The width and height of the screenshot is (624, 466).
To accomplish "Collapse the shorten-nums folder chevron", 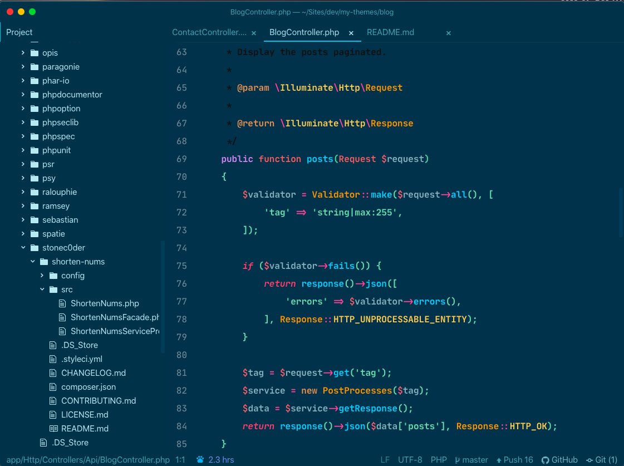I will (x=32, y=262).
